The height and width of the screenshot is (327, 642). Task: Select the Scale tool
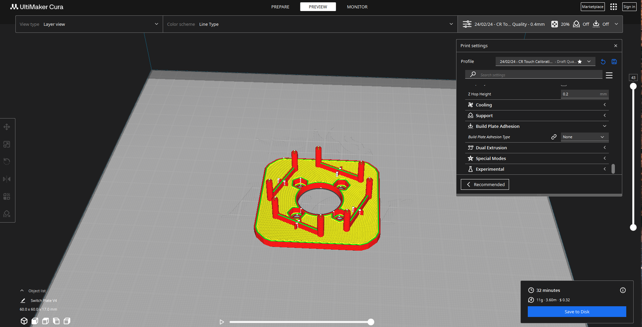(6, 144)
